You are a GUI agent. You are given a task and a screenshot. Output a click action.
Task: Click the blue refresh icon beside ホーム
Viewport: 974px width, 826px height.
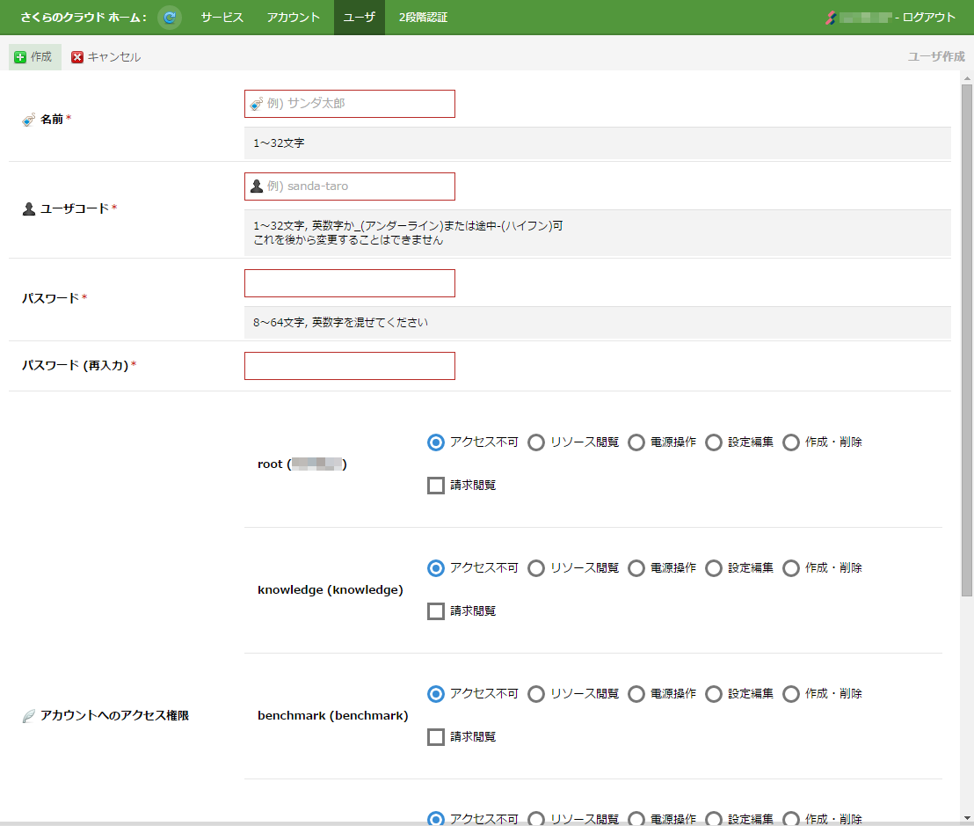(169, 18)
